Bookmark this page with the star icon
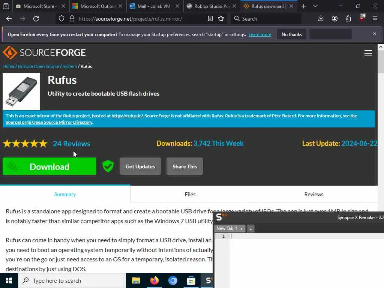The width and height of the screenshot is (384, 288). pyautogui.click(x=221, y=19)
